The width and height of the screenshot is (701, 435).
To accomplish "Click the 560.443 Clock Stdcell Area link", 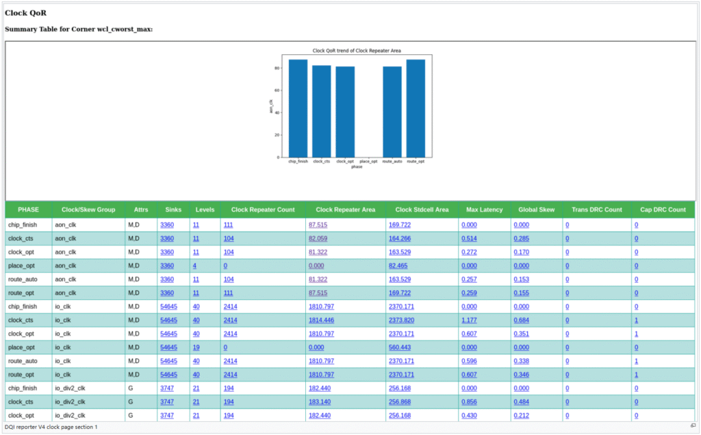I will (400, 347).
